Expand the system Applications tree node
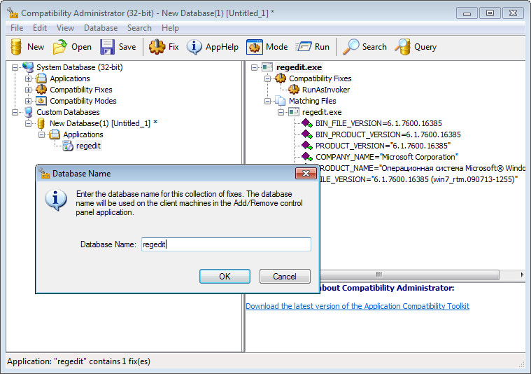Image resolution: width=531 pixels, height=374 pixels. (29, 78)
